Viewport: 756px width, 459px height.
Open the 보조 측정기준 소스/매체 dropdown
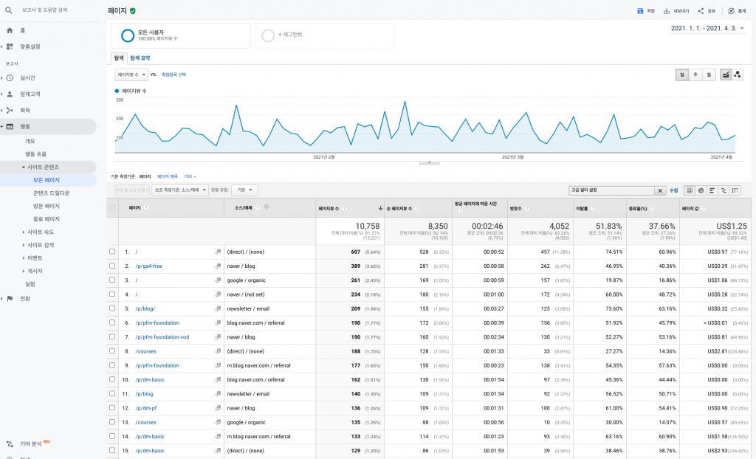coord(180,190)
